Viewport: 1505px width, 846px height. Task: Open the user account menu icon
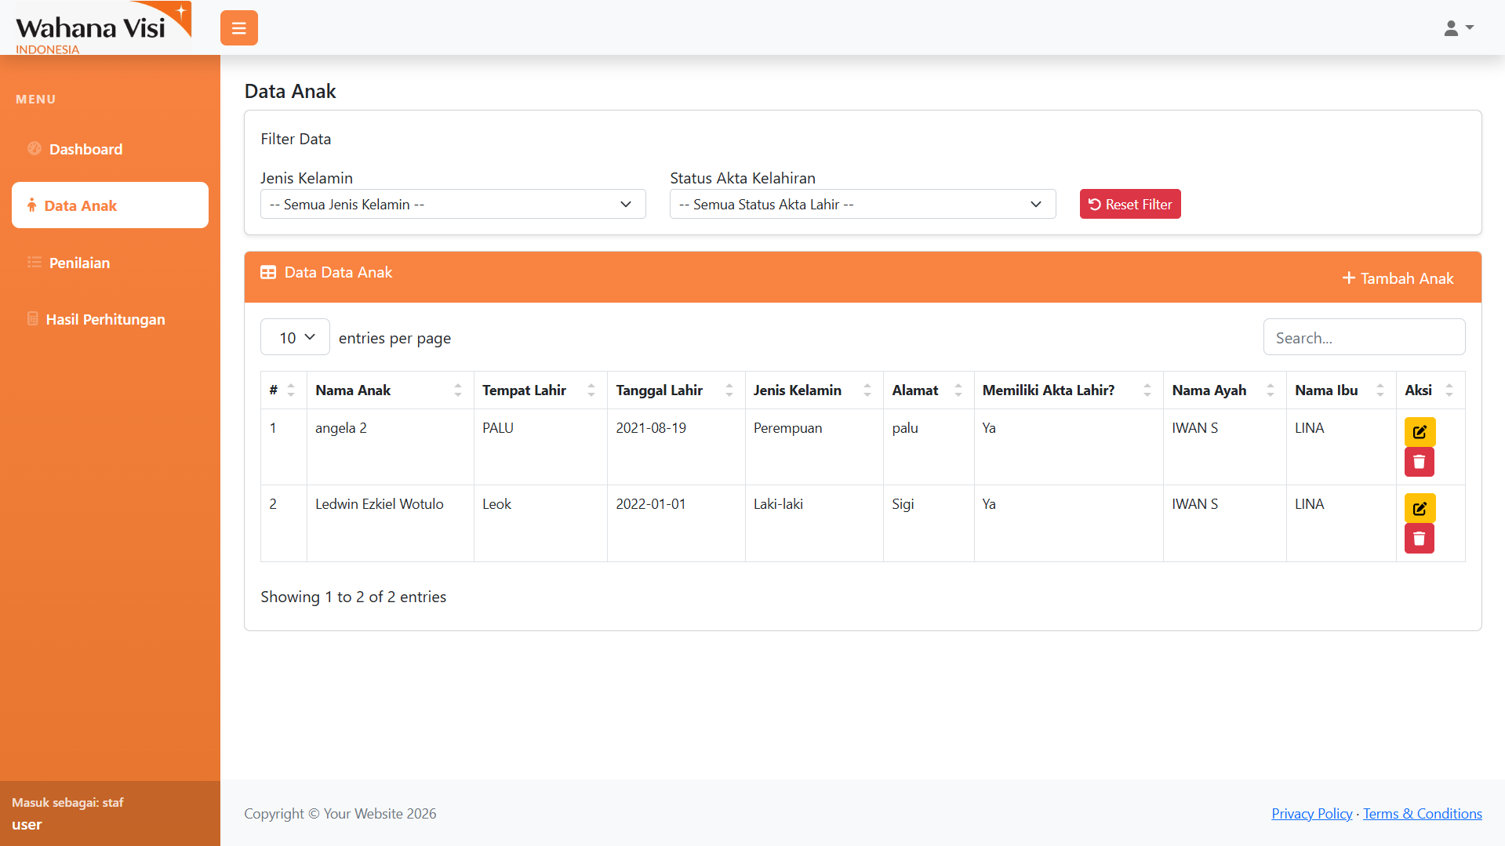[1458, 28]
